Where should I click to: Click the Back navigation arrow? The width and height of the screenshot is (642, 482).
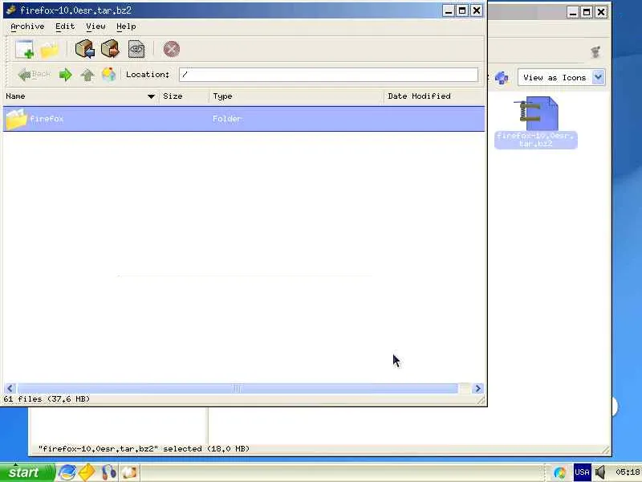(x=34, y=75)
